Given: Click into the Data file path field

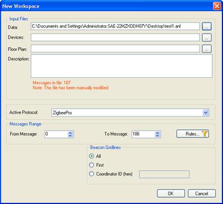Looking at the screenshot, I should 115,26.
